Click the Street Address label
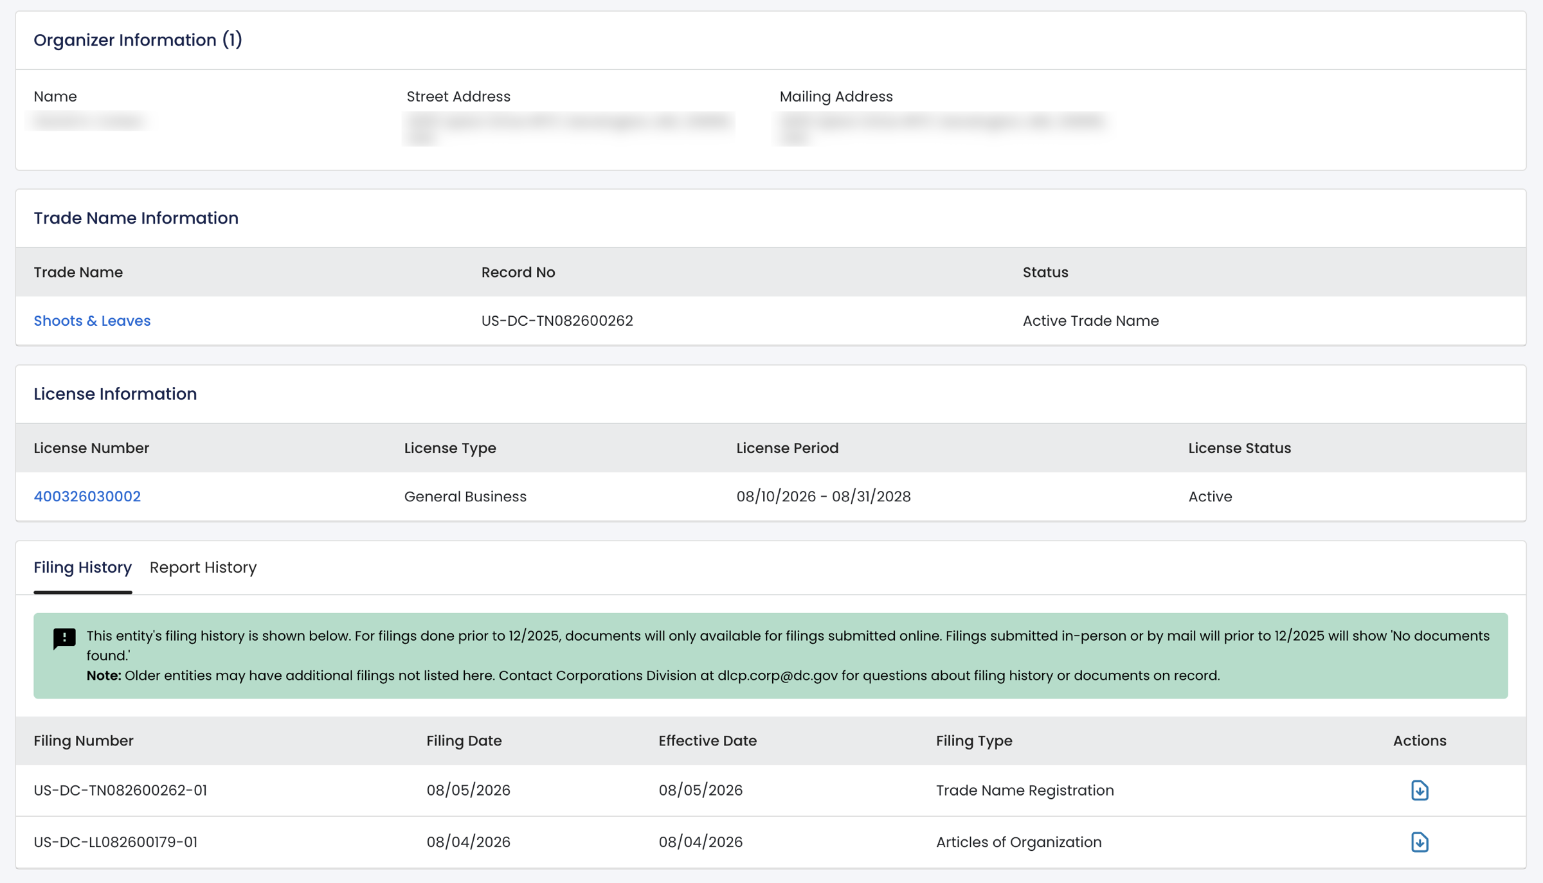 pos(458,96)
